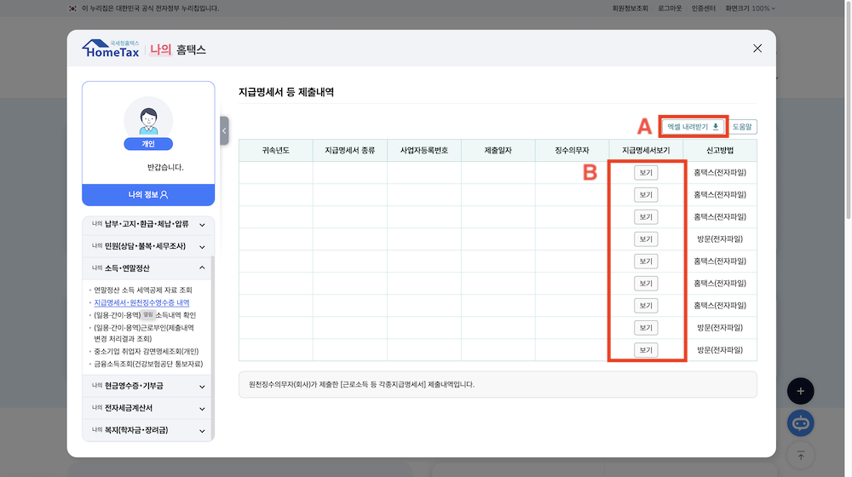Click the 사업자등록번호 column header
The height and width of the screenshot is (477, 852).
pyautogui.click(x=423, y=151)
